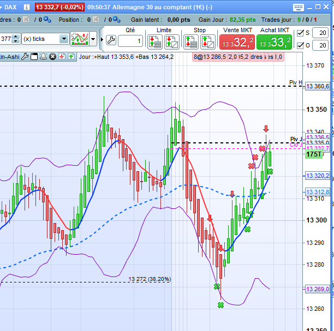Click the 13 272 (38,20%) Fibonacci label
Viewport: 334px width, 331px height.
[150, 279]
